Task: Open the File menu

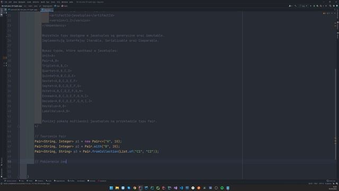Action: [x=6, y=2]
